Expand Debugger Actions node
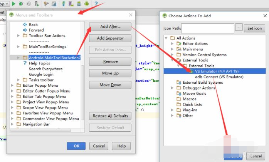Image resolution: width=269 pixels, height=162 pixels. [x=172, y=88]
